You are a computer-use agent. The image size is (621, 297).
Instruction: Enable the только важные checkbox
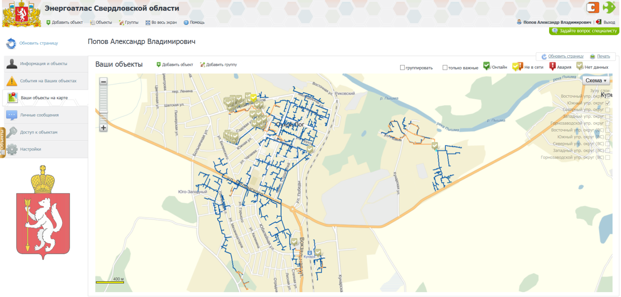445,67
